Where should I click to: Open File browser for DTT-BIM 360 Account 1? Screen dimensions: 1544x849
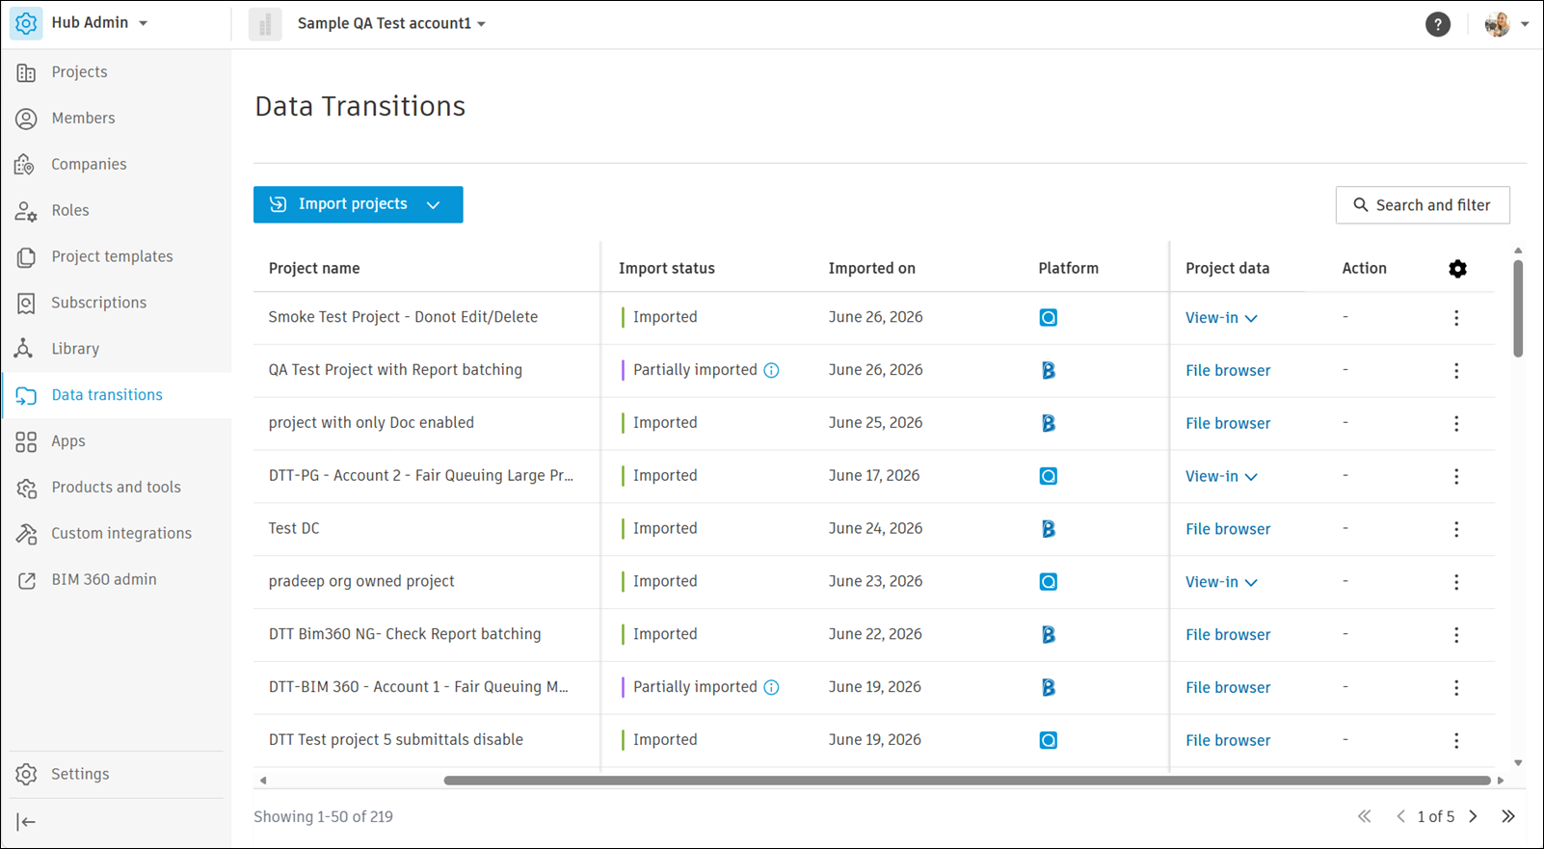coord(1228,688)
